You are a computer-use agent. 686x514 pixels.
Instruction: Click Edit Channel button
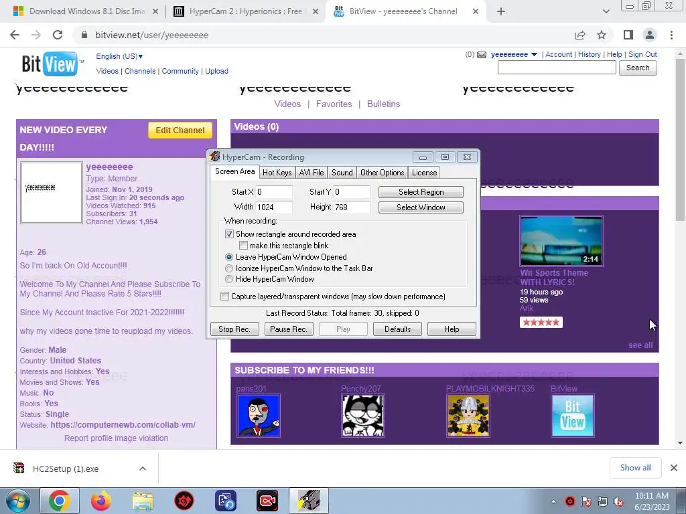coord(180,131)
